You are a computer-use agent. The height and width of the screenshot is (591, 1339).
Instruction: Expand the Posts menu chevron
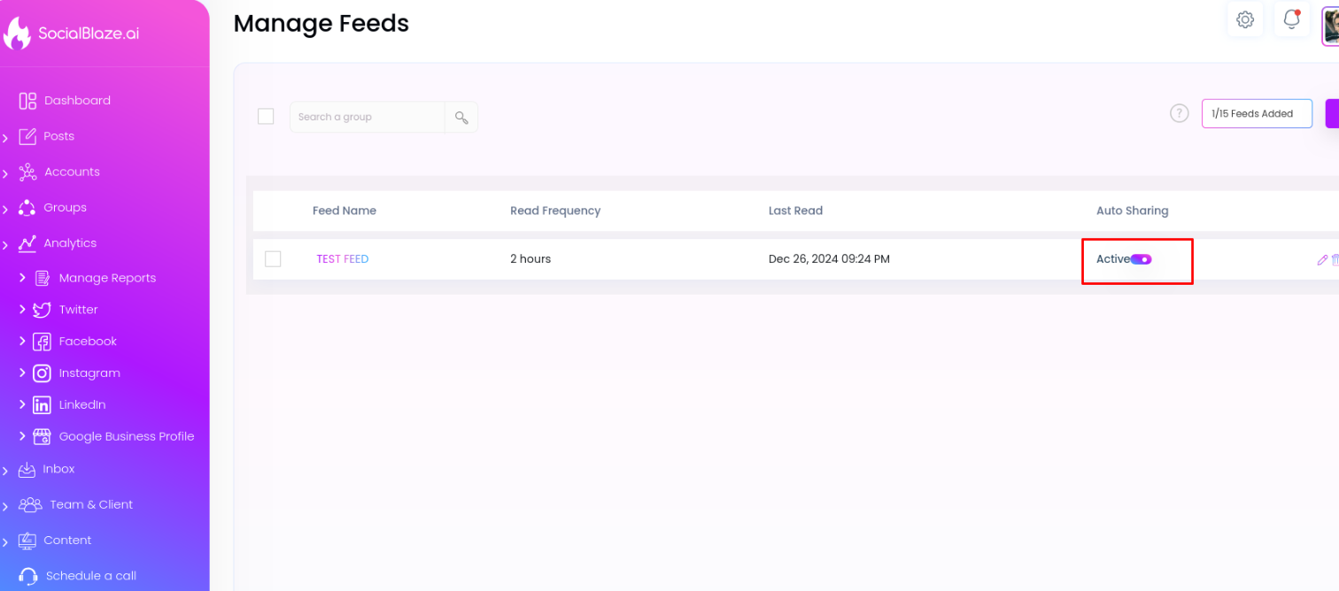click(5, 138)
